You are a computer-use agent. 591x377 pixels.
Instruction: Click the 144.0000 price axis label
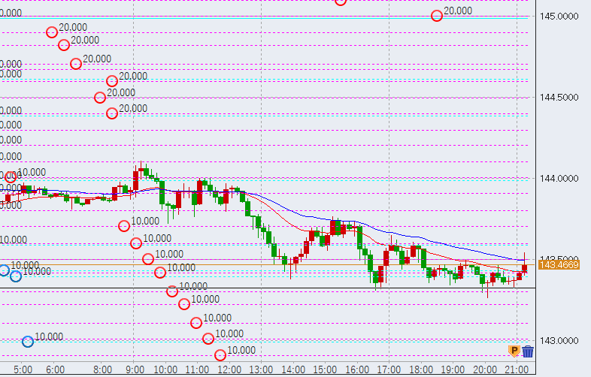coord(559,179)
